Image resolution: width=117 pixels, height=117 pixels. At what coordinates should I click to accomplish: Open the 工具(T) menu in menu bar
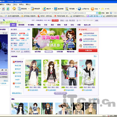[15, 5]
